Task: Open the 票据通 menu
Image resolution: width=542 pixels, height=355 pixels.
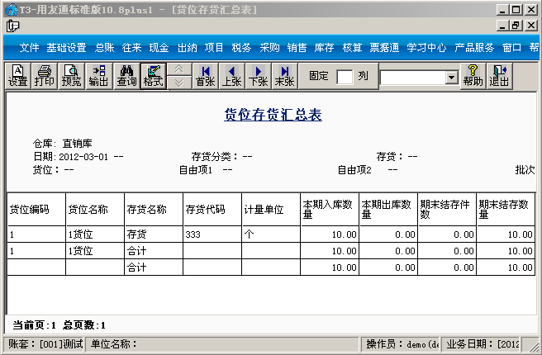Action: pos(384,48)
